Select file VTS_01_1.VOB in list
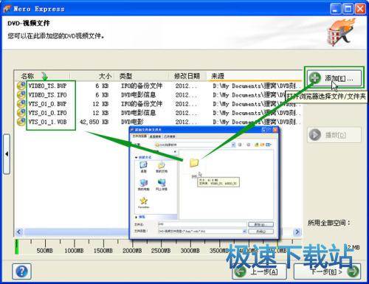 tap(47, 122)
